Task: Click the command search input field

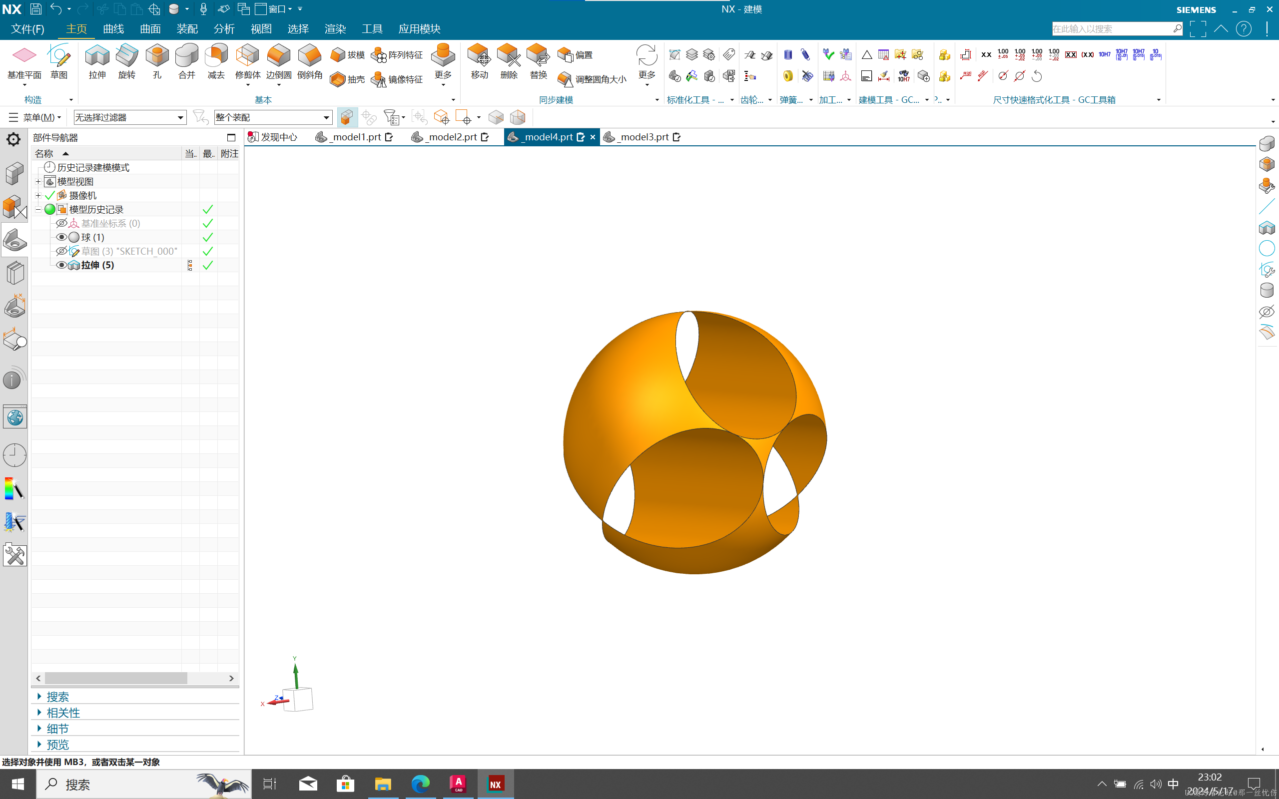Action: 1112,28
